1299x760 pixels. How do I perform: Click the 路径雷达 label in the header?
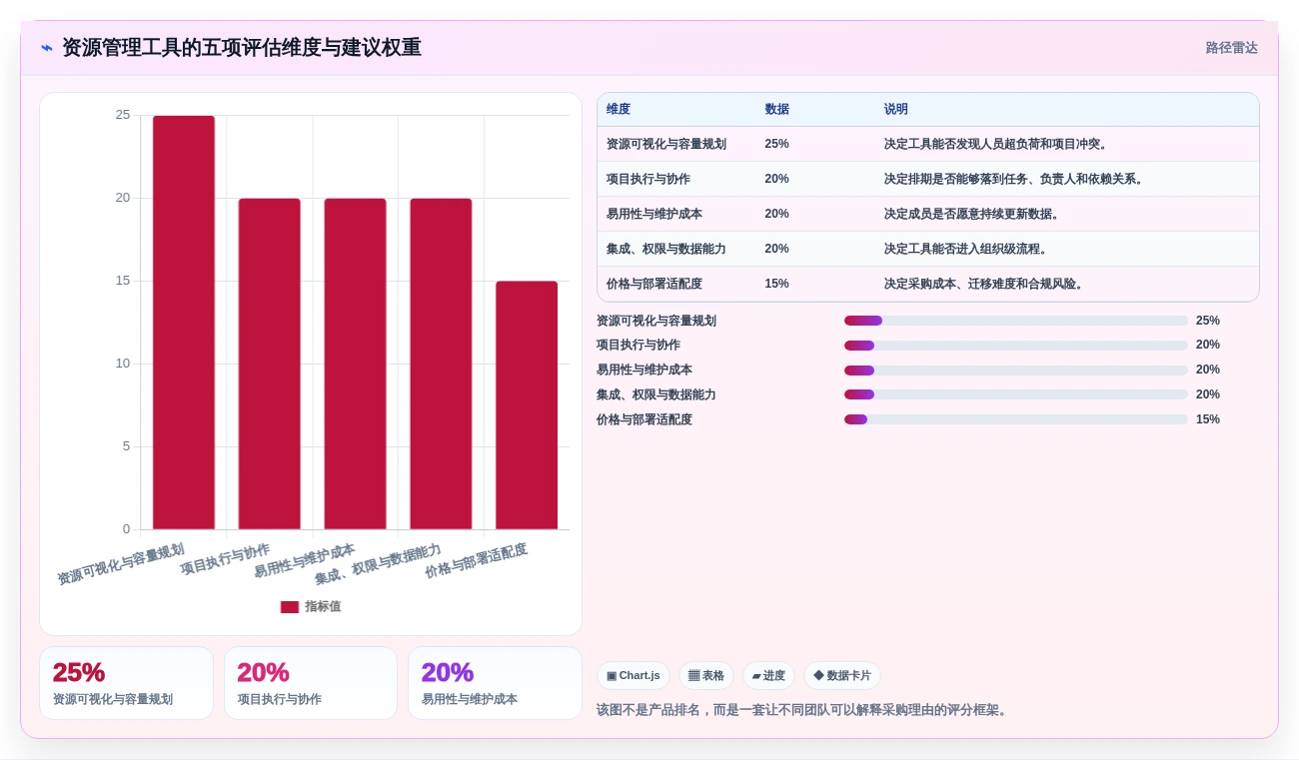tap(1231, 48)
